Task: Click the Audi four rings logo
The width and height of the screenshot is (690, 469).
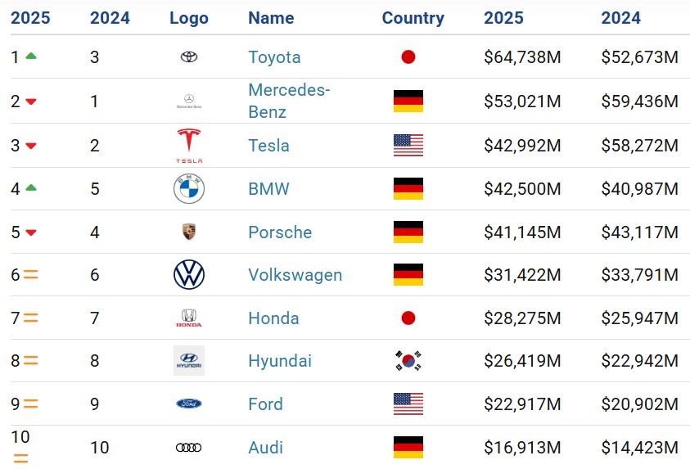Action: click(x=189, y=448)
